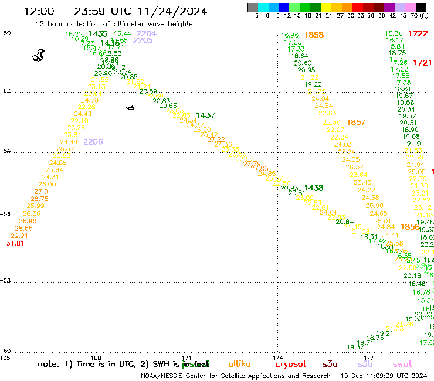This screenshot has height=381, width=434.
Task: Click the red 31.81 wave height value
Action: pyautogui.click(x=15, y=243)
